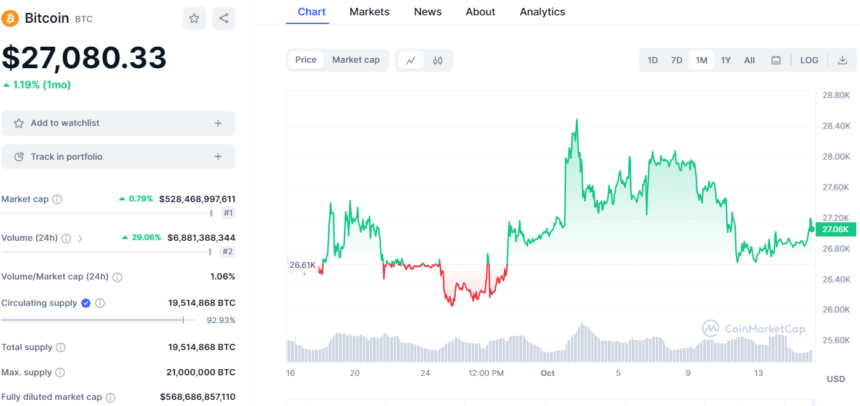The image size is (860, 406).
Task: Open the Chart tab
Action: coord(312,12)
